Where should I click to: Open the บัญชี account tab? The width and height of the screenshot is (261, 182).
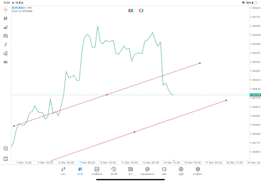181,171
